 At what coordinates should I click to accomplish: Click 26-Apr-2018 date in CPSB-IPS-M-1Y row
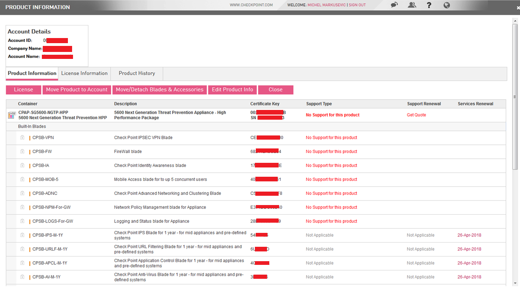pos(469,235)
